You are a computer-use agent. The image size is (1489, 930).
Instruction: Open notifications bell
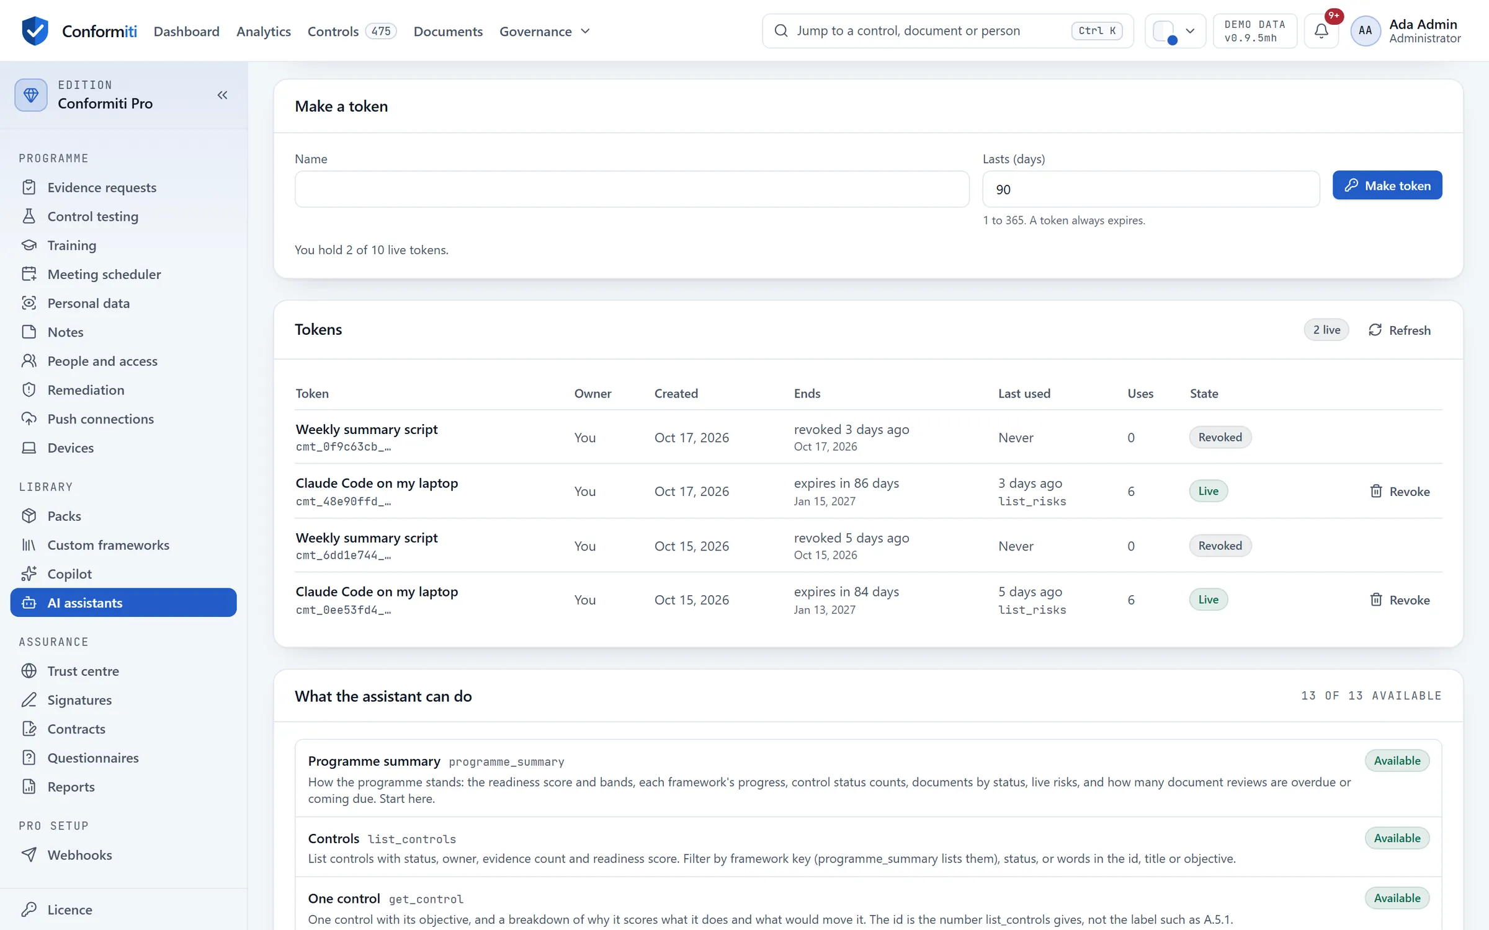1321,30
